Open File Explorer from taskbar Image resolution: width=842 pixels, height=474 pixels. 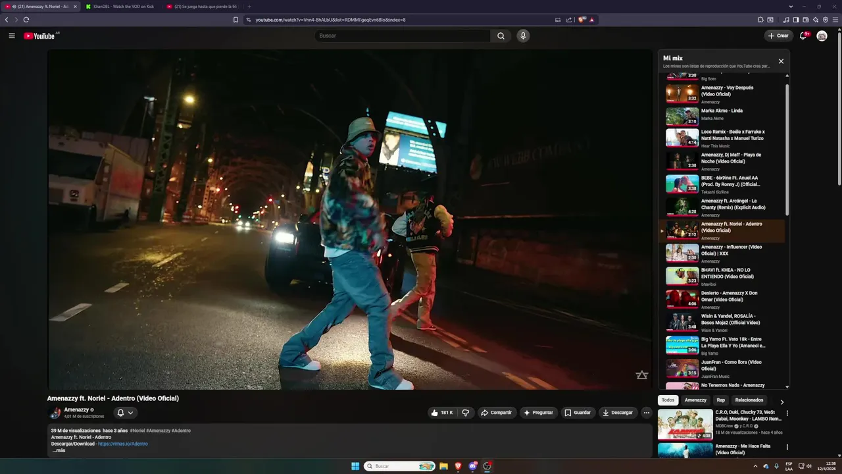point(443,466)
